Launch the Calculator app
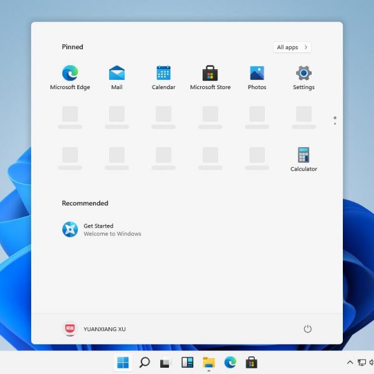The image size is (374, 374). (x=304, y=160)
